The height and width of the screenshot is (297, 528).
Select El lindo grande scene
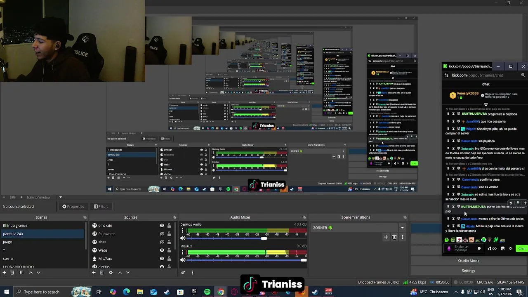point(42,226)
